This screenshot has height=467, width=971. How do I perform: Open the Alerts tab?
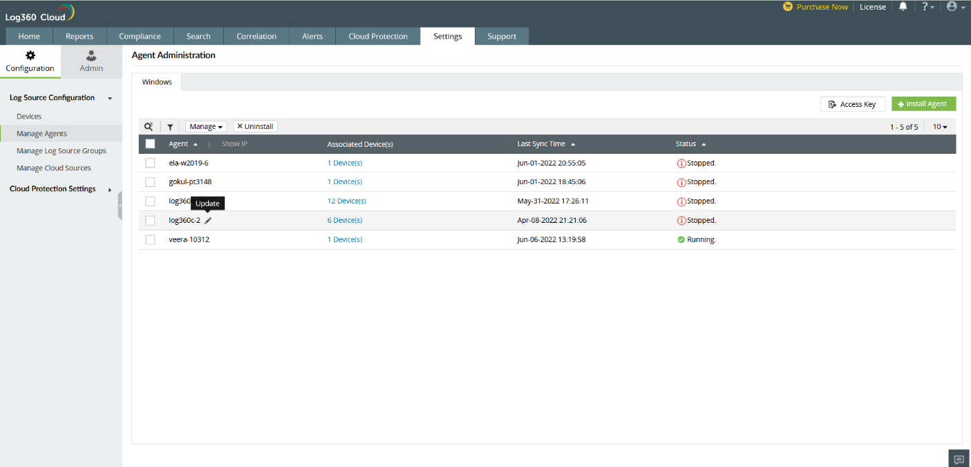point(312,37)
